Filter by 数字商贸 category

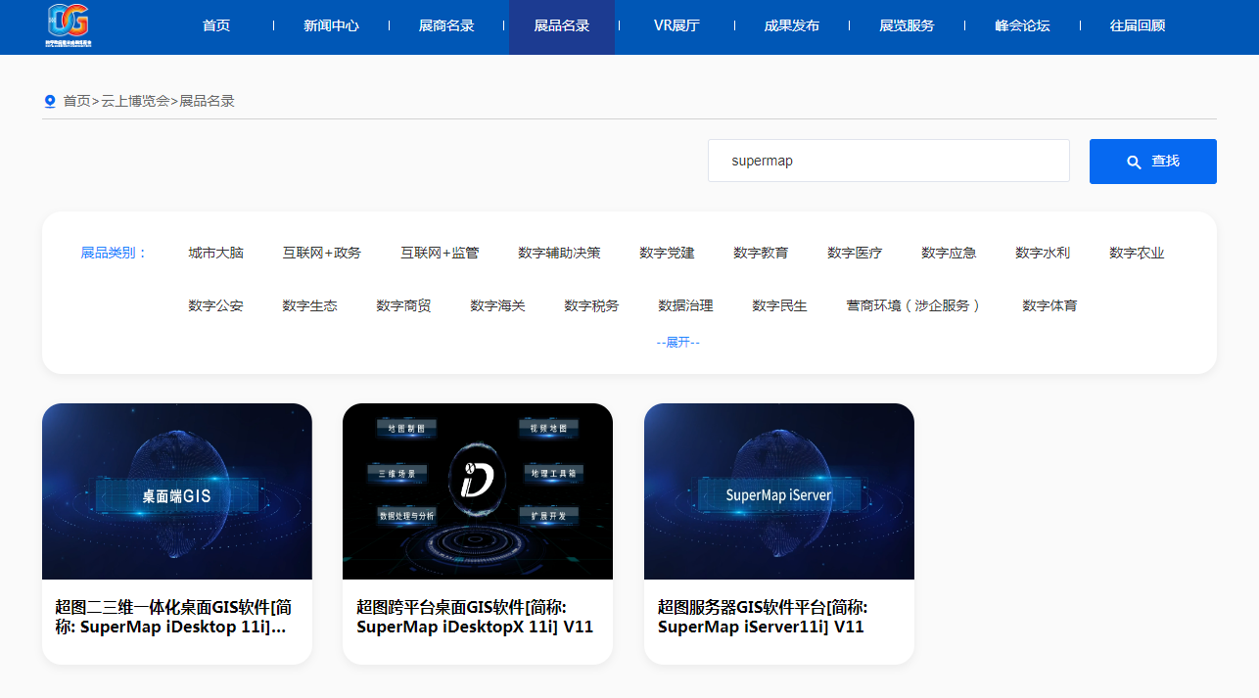pos(403,305)
